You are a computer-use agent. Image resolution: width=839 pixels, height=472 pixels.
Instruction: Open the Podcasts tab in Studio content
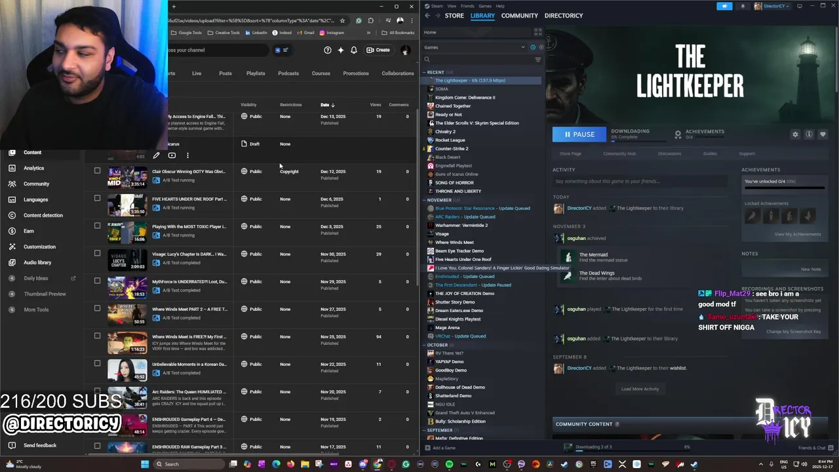288,73
